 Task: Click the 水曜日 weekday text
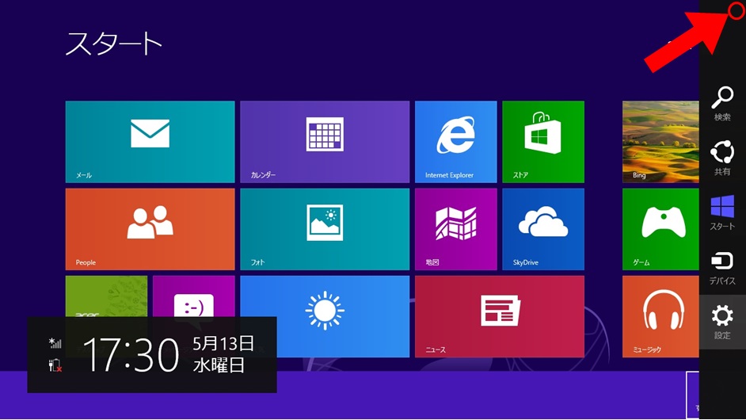coord(219,365)
